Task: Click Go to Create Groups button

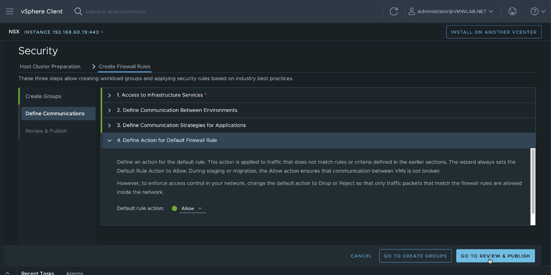Action: pos(415,256)
